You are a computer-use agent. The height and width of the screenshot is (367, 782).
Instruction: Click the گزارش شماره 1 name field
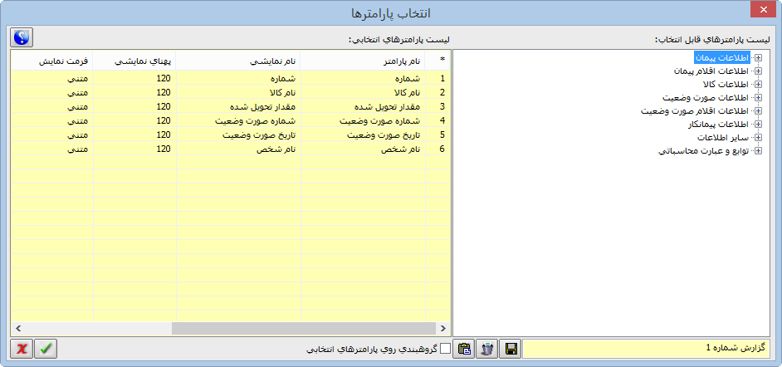coord(646,348)
